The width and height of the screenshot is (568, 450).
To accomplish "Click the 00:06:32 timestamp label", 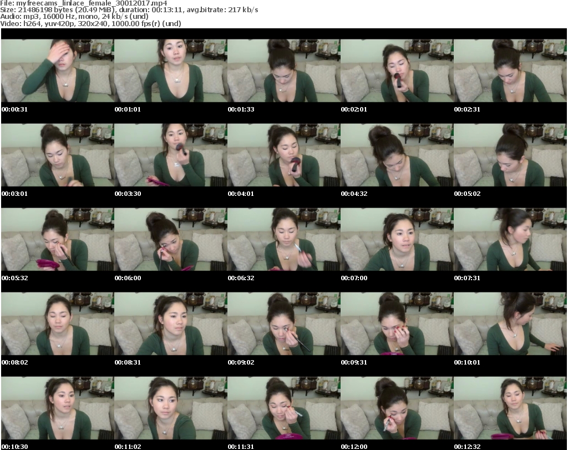I will click(241, 278).
